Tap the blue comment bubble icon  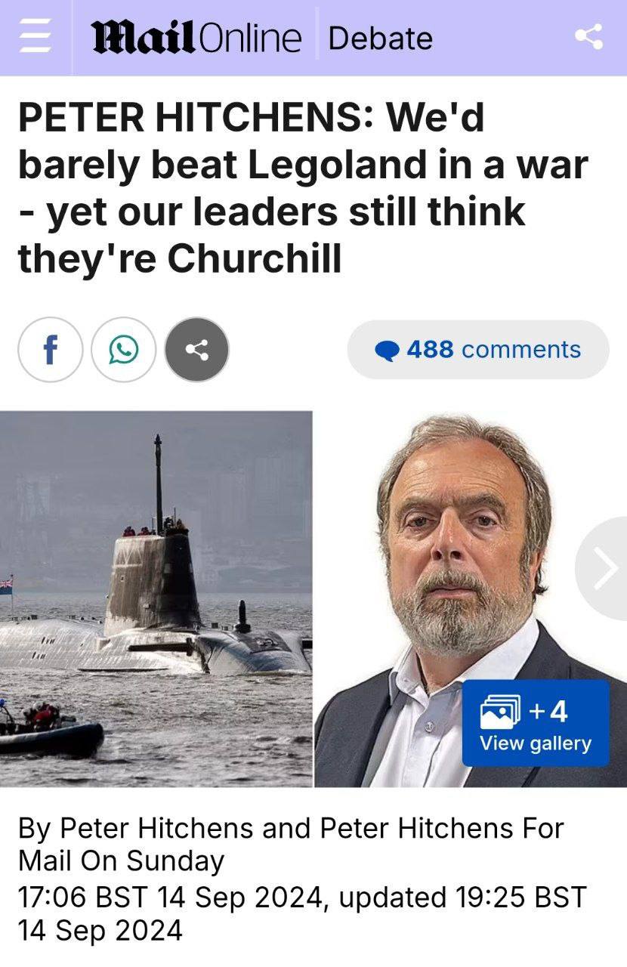coord(387,351)
